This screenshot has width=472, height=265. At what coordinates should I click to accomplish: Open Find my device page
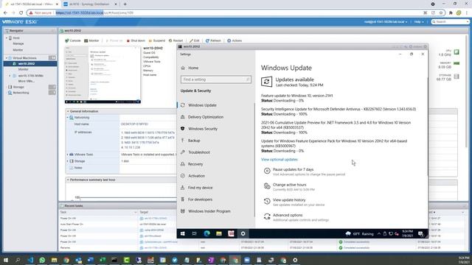point(200,188)
